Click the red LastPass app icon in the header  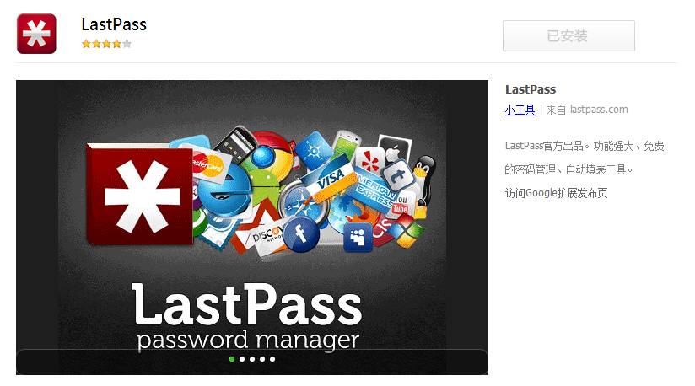coord(36,34)
